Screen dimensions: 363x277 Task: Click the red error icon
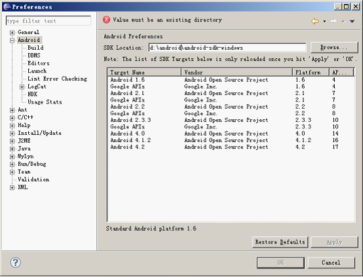(106, 20)
